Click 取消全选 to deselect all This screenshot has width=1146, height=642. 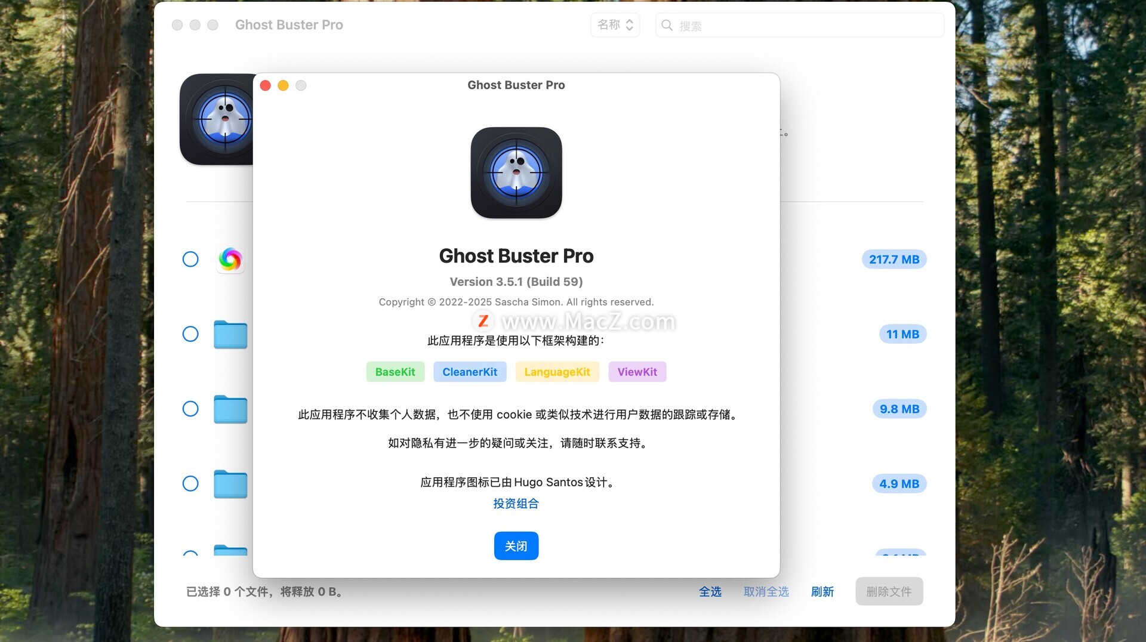[x=766, y=591]
